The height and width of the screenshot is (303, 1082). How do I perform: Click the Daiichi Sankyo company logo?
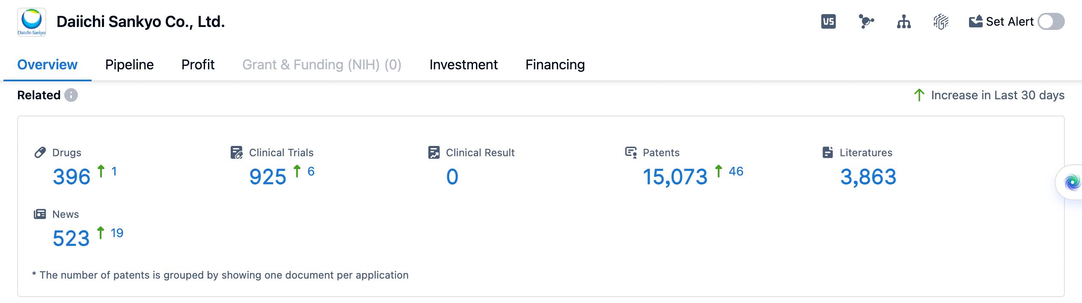point(32,22)
